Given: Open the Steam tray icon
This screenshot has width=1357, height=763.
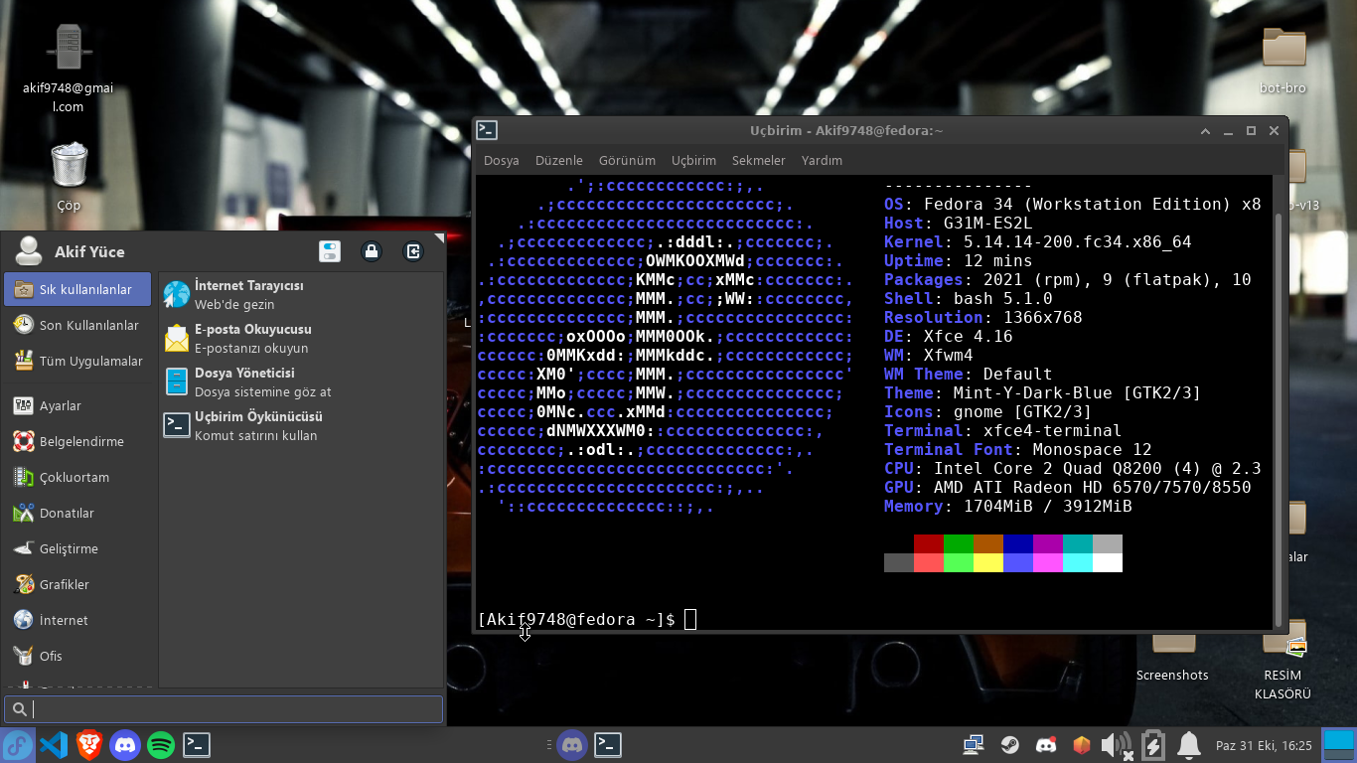Looking at the screenshot, I should tap(1008, 744).
